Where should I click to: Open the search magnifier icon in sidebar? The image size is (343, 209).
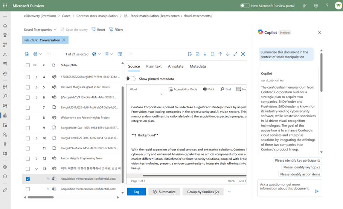[x=5, y=96]
